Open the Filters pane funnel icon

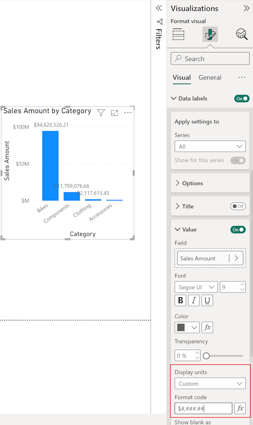pyautogui.click(x=160, y=22)
